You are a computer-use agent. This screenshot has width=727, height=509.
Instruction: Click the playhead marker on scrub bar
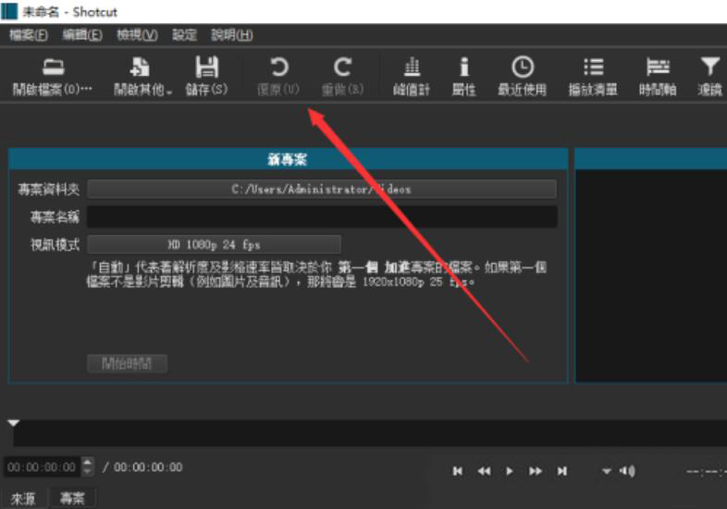click(x=14, y=423)
